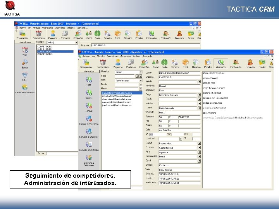Open the Saludo field selector arrow
Image resolution: width=279 pixels, height=209 pixels.
click(199, 82)
